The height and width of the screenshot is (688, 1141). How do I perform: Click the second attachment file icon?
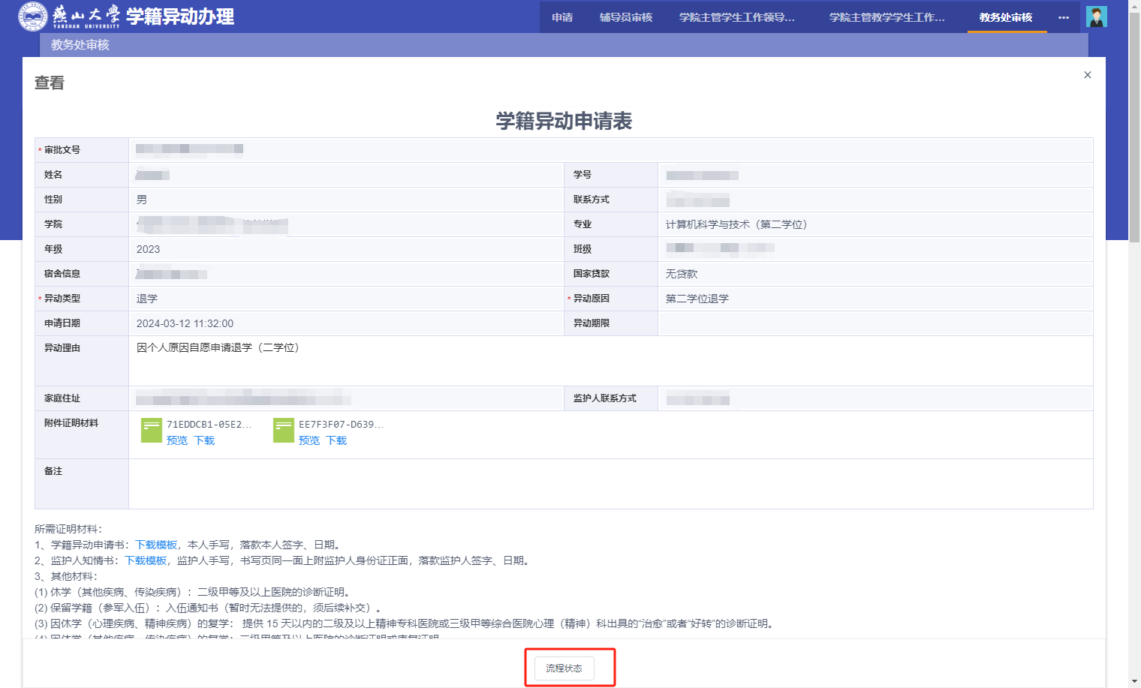coord(284,431)
